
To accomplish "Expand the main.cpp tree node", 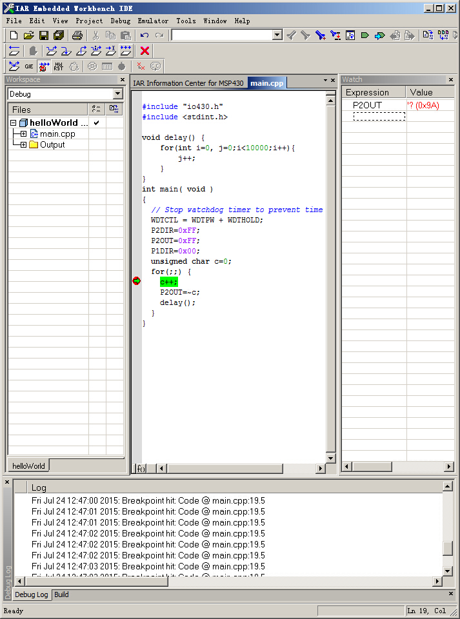I will [x=23, y=134].
